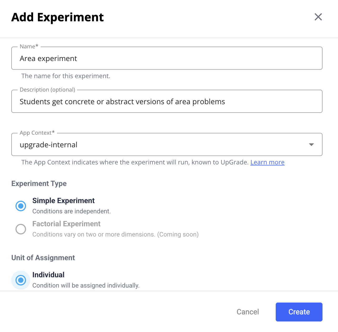Focus the Description text field
Viewport: 338px width, 332px height.
(x=167, y=102)
